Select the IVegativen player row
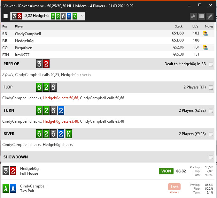The width and height of the screenshot is (217, 198). click(x=108, y=48)
